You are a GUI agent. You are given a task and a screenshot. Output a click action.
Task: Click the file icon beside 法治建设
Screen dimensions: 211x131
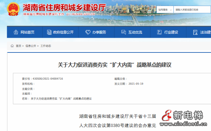tap(196, 32)
